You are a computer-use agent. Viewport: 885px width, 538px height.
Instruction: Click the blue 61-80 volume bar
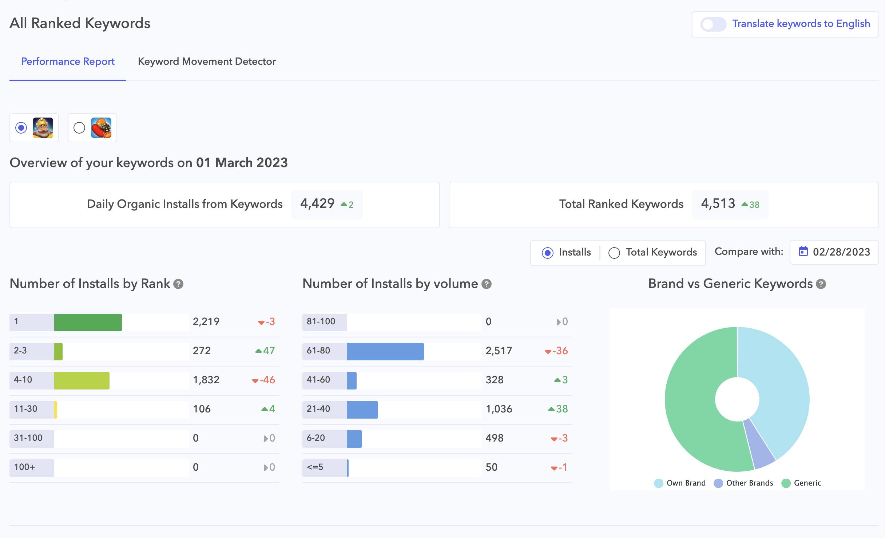point(385,352)
